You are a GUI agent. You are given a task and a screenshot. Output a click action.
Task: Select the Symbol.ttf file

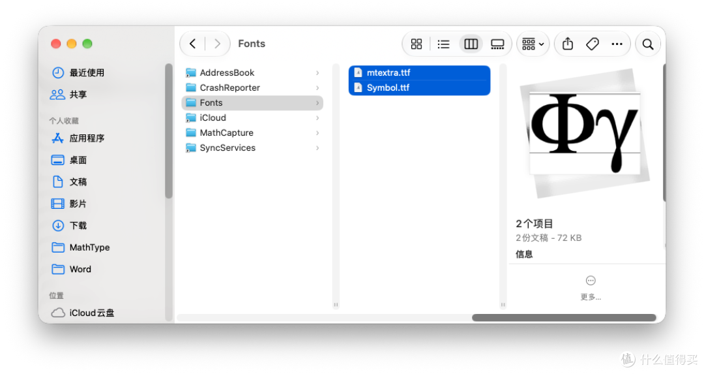[x=419, y=87]
